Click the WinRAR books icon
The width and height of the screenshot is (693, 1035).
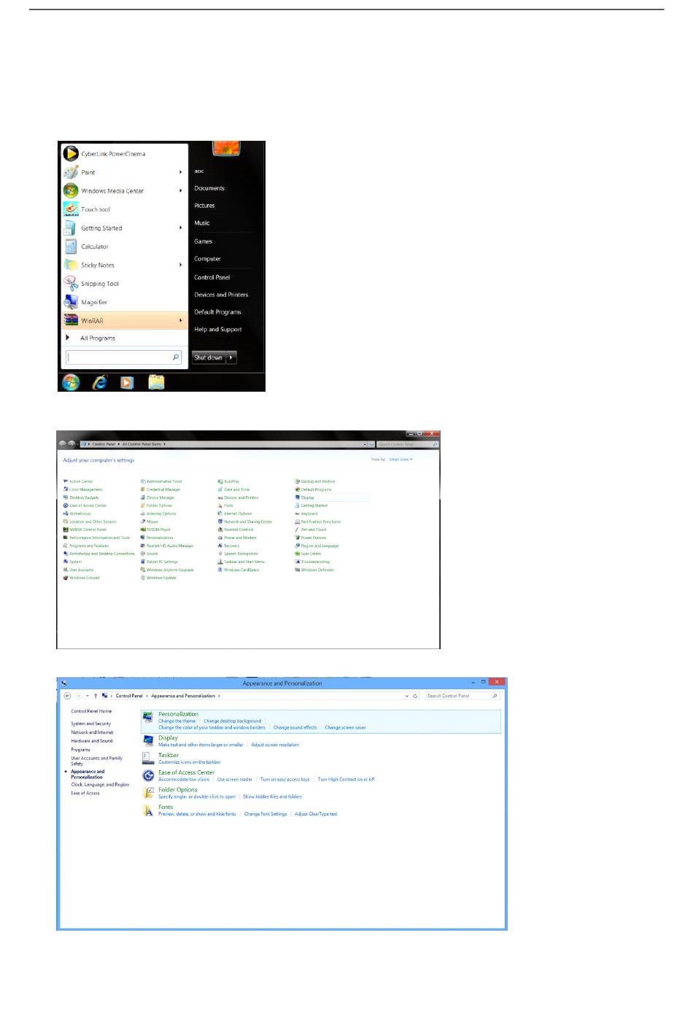point(71,320)
